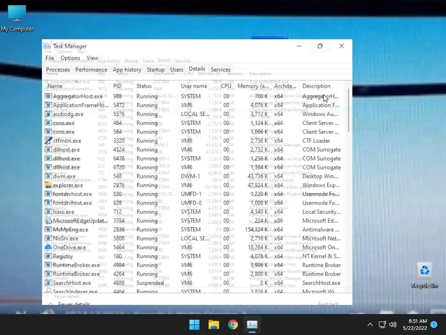Open the notification badge icon

[434, 325]
